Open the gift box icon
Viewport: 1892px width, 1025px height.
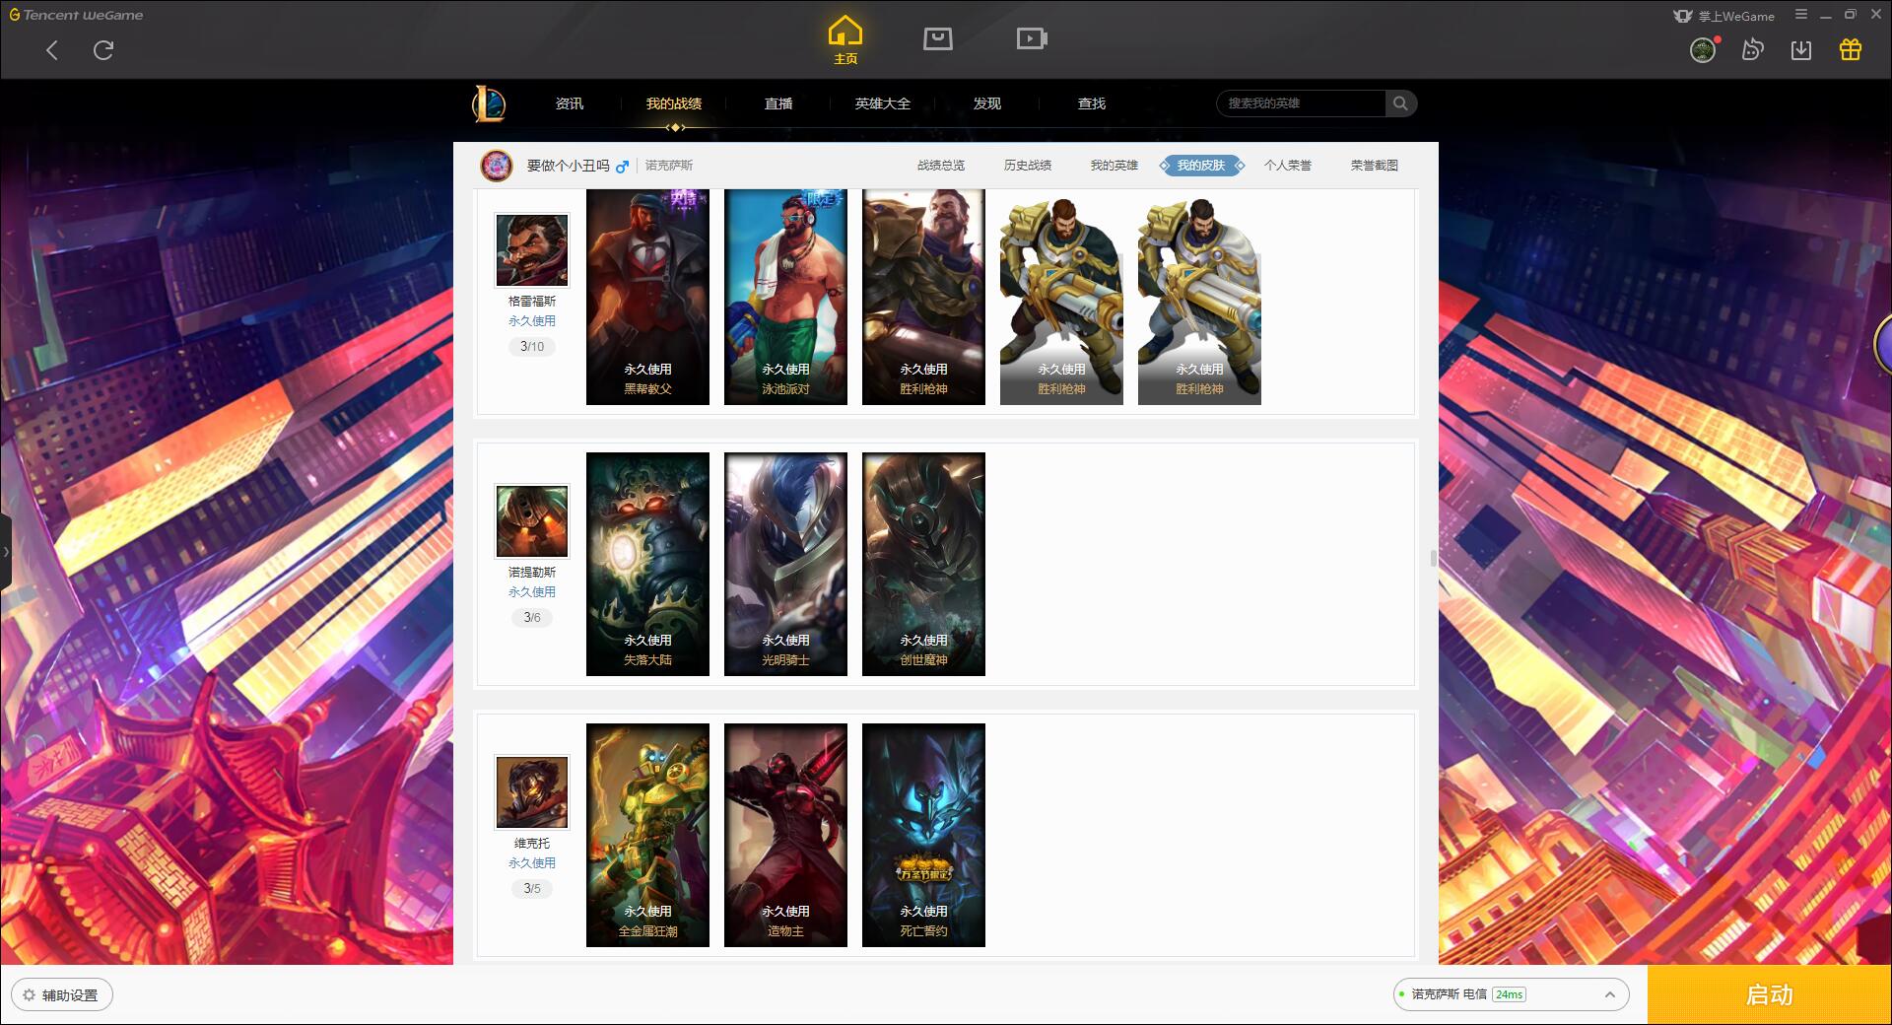point(1851,49)
